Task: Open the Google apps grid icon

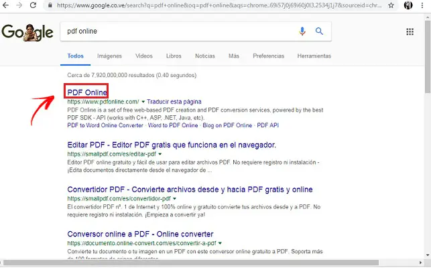Action: (x=410, y=31)
